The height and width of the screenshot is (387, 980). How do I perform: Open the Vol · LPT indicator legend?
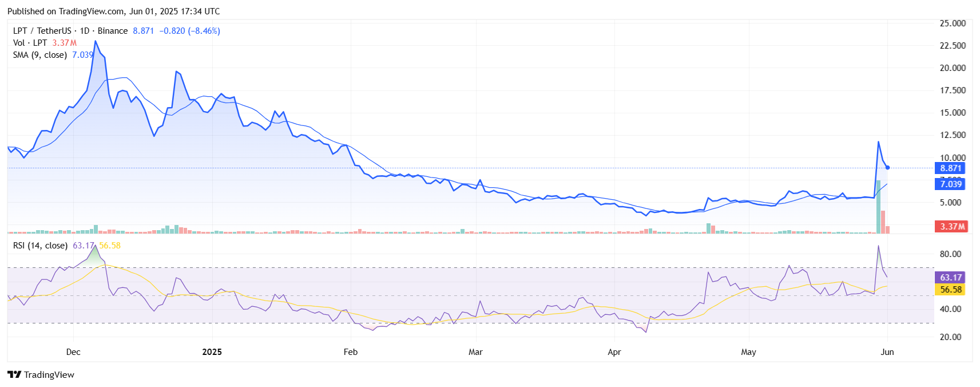coord(30,43)
